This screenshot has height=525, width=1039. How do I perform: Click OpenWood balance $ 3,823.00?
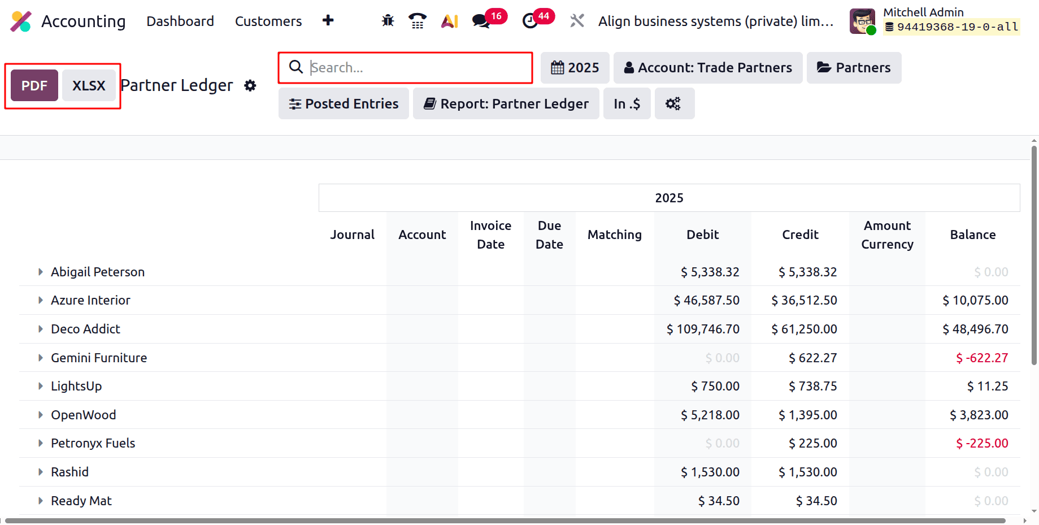(x=979, y=415)
